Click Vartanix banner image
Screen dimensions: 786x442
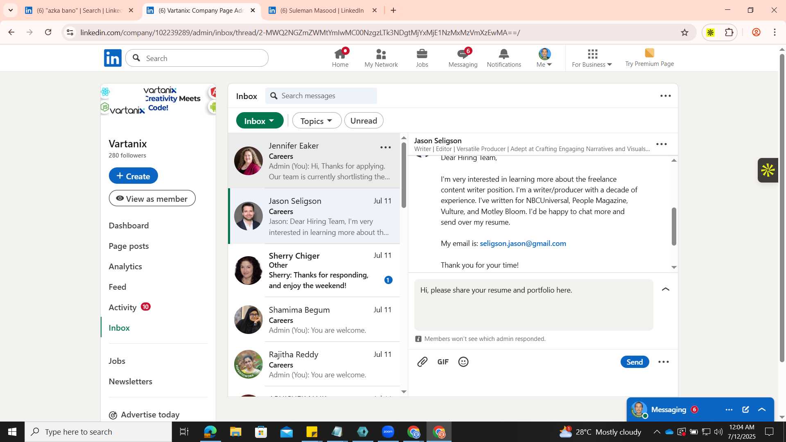click(158, 99)
